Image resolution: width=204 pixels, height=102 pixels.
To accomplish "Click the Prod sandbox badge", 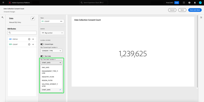I will (177, 3).
